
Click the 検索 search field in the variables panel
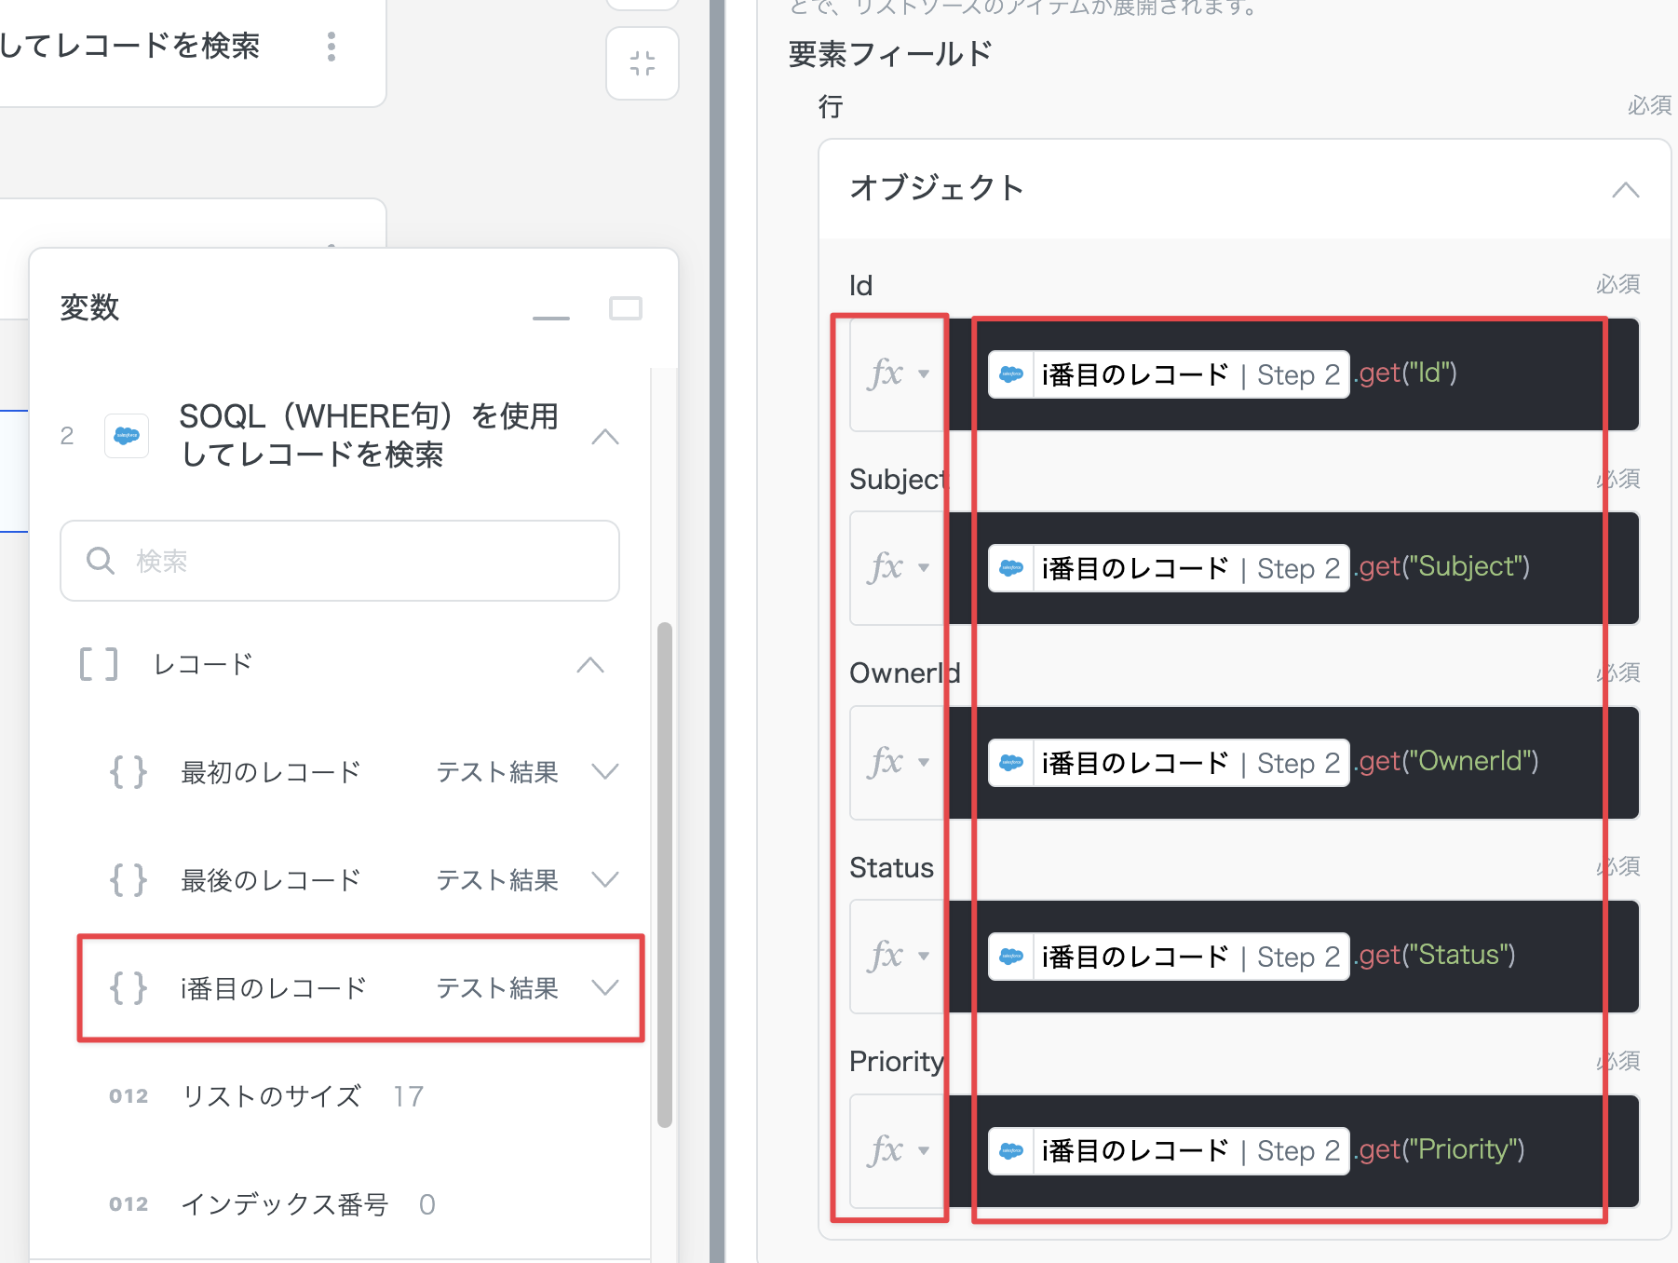(x=340, y=561)
